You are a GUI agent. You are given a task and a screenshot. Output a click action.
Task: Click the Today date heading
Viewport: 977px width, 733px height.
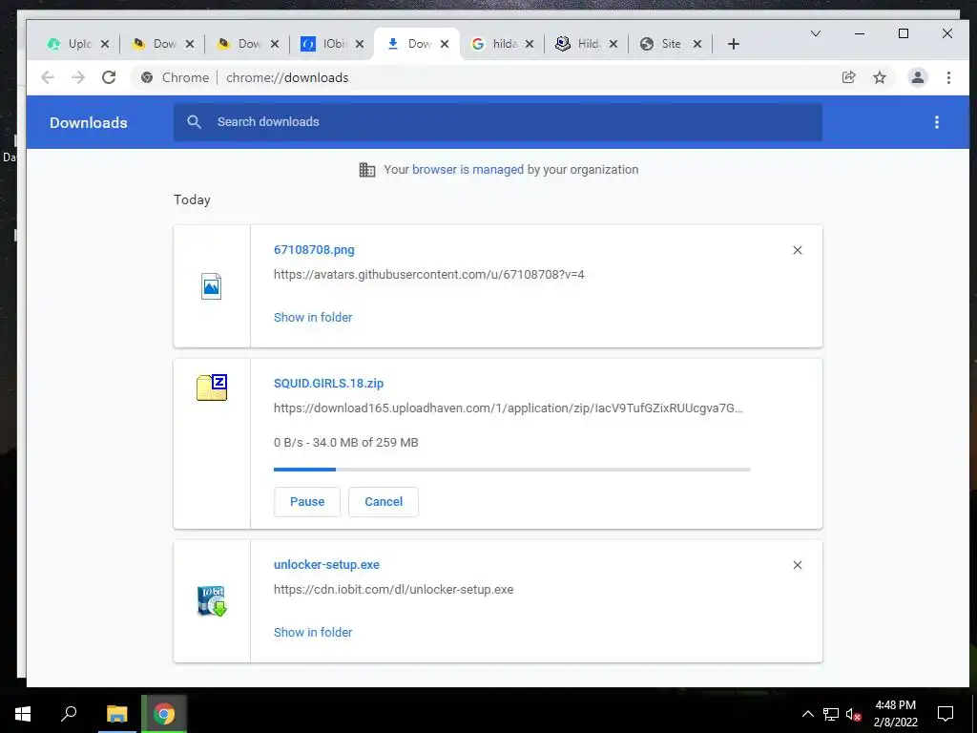[x=192, y=199]
